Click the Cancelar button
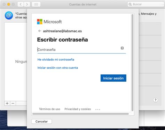Viewport: 165px width, 130px height. click(41, 121)
